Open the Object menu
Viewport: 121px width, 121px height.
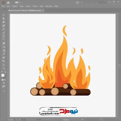click(15, 6)
